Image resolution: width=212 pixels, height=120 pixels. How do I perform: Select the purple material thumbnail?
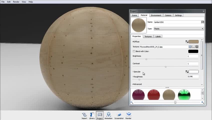pyautogui.click(x=138, y=94)
